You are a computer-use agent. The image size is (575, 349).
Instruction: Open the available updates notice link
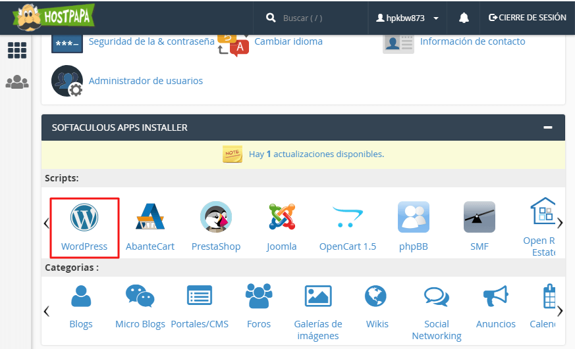pyautogui.click(x=316, y=154)
